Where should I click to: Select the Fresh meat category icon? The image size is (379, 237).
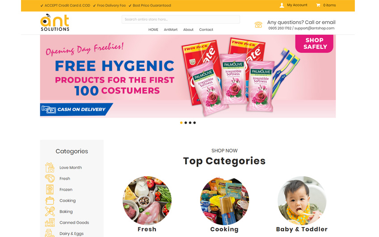coord(50,178)
